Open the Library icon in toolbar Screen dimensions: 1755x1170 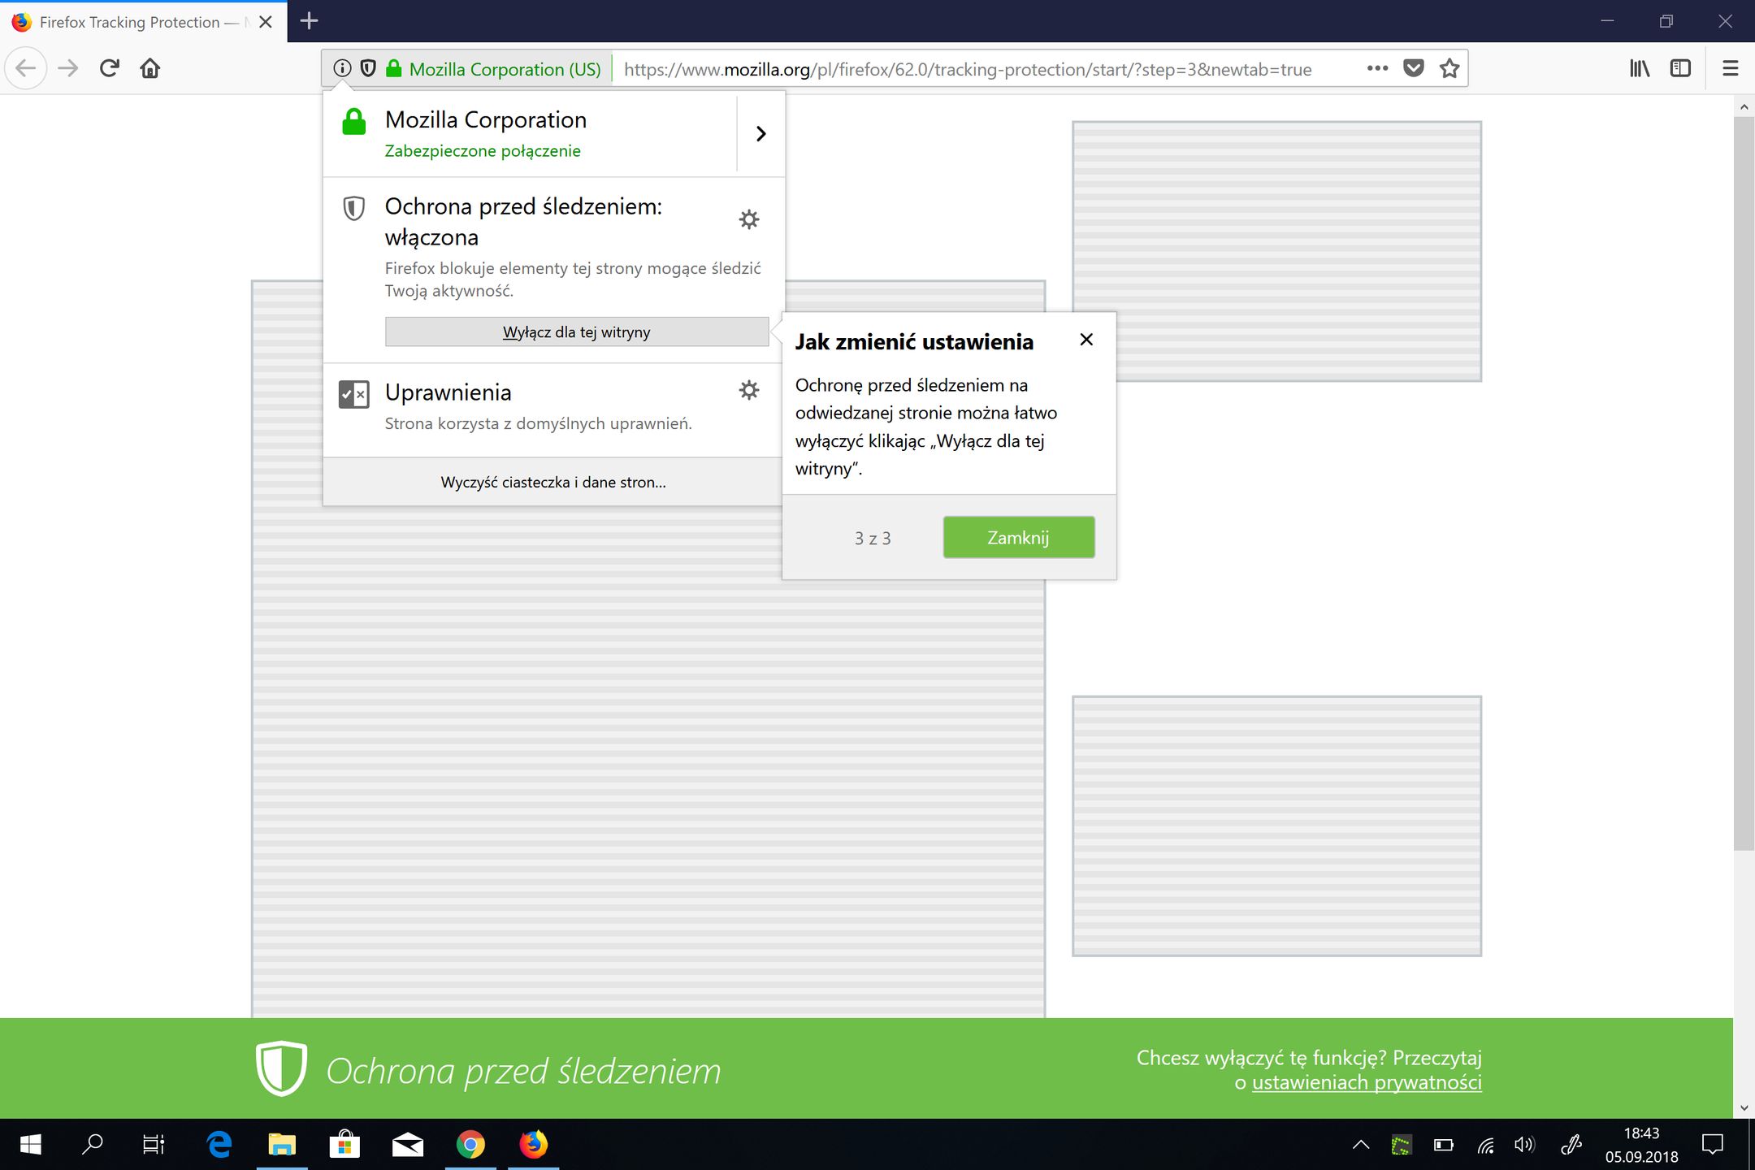coord(1640,68)
